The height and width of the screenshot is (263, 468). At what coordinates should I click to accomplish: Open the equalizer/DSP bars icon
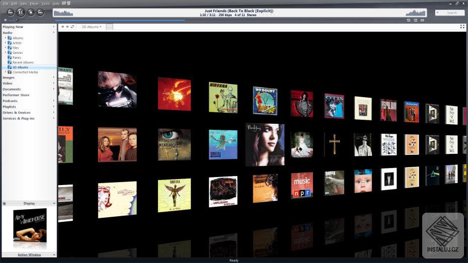[422, 20]
